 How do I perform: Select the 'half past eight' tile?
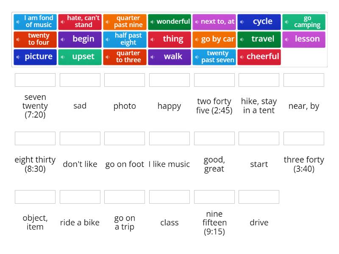coord(125,39)
